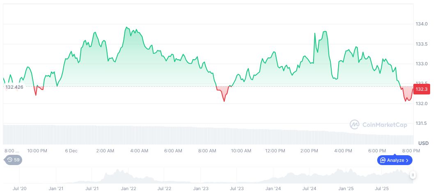Click the USD currency label
440x193 pixels.
coord(423,143)
